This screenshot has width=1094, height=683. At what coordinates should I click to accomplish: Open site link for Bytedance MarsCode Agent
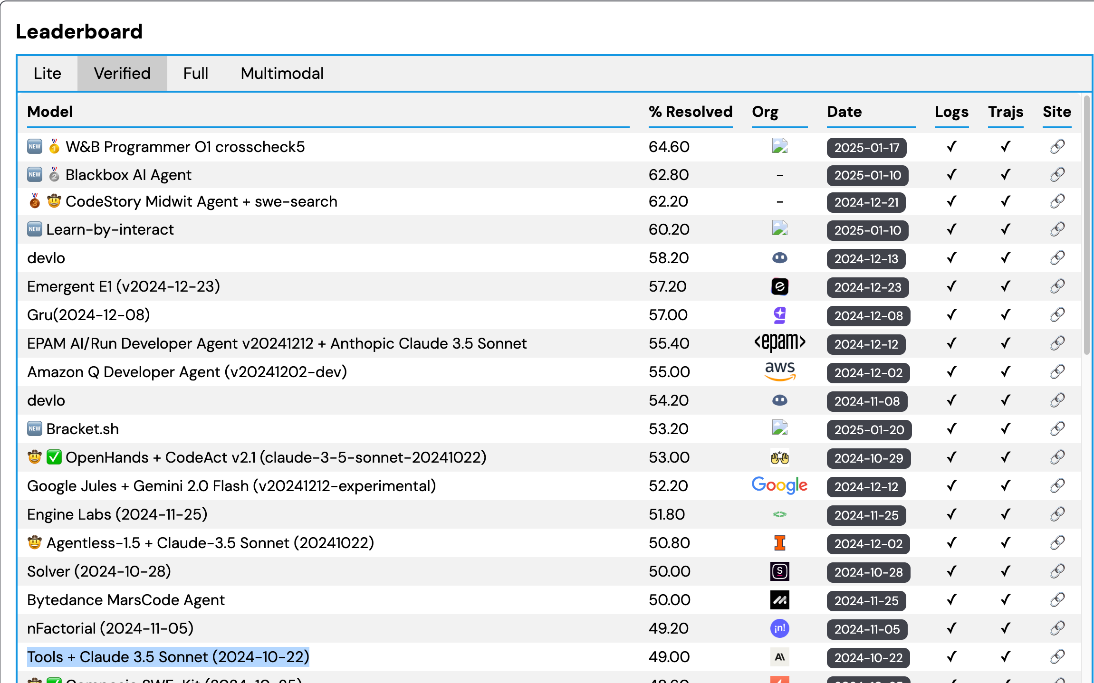(x=1057, y=600)
